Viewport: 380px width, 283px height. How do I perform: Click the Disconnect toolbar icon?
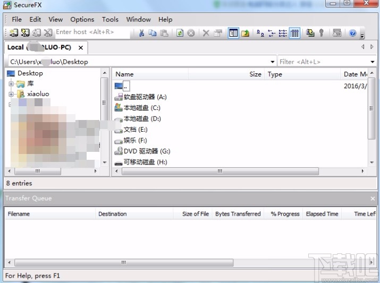pyautogui.click(x=48, y=32)
